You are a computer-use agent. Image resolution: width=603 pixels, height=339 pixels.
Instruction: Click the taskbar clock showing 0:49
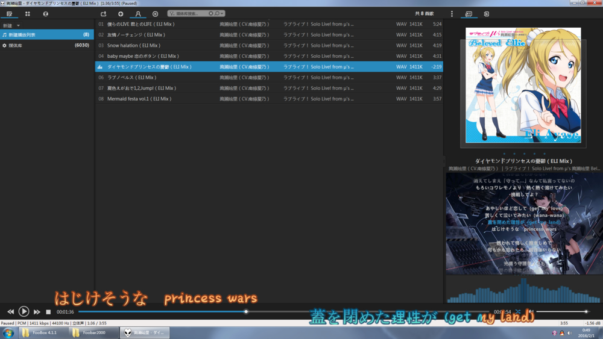click(x=586, y=333)
